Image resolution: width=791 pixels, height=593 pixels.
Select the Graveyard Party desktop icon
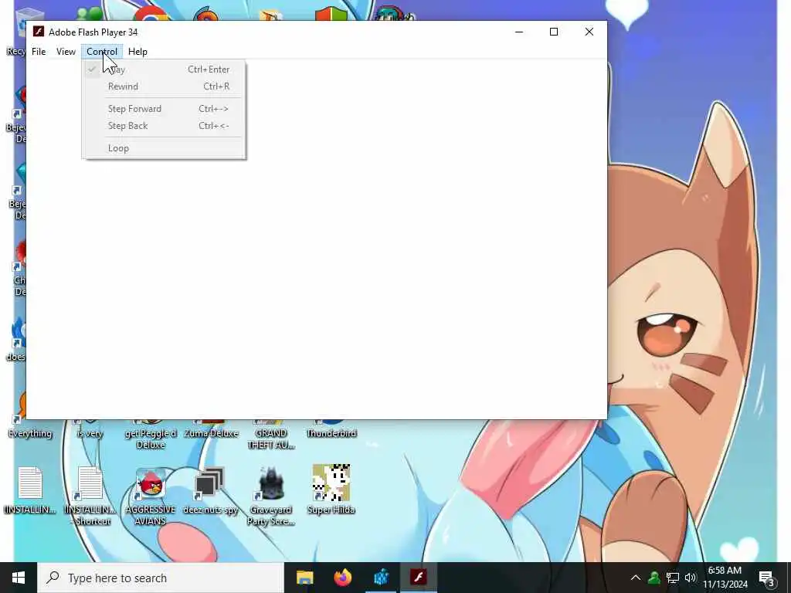point(271,496)
